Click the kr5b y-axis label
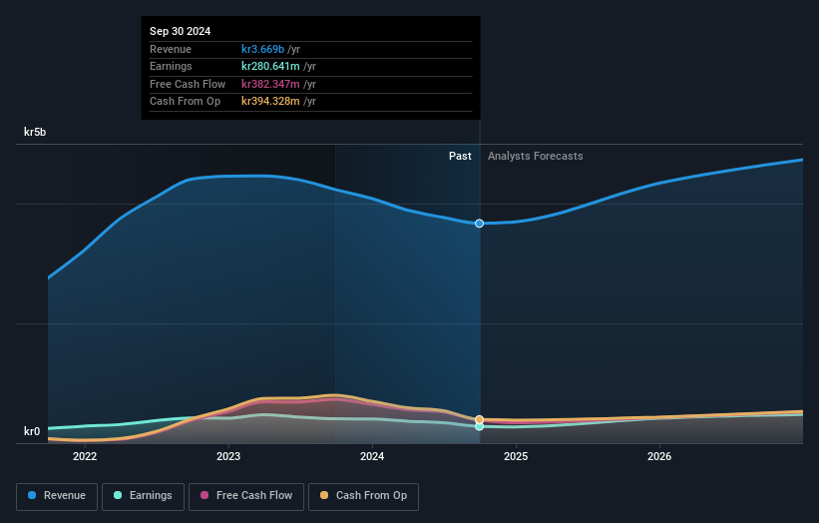Image resolution: width=819 pixels, height=523 pixels. pyautogui.click(x=35, y=132)
